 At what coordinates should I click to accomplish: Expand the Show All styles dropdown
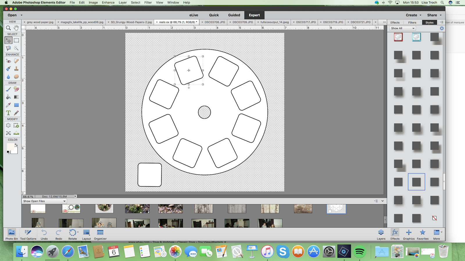pos(403,28)
